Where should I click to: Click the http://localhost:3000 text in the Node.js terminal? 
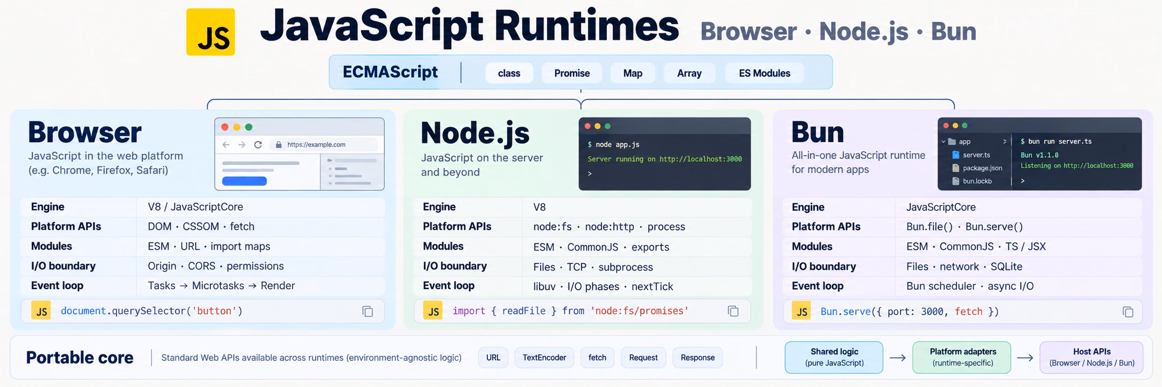pyautogui.click(x=700, y=159)
